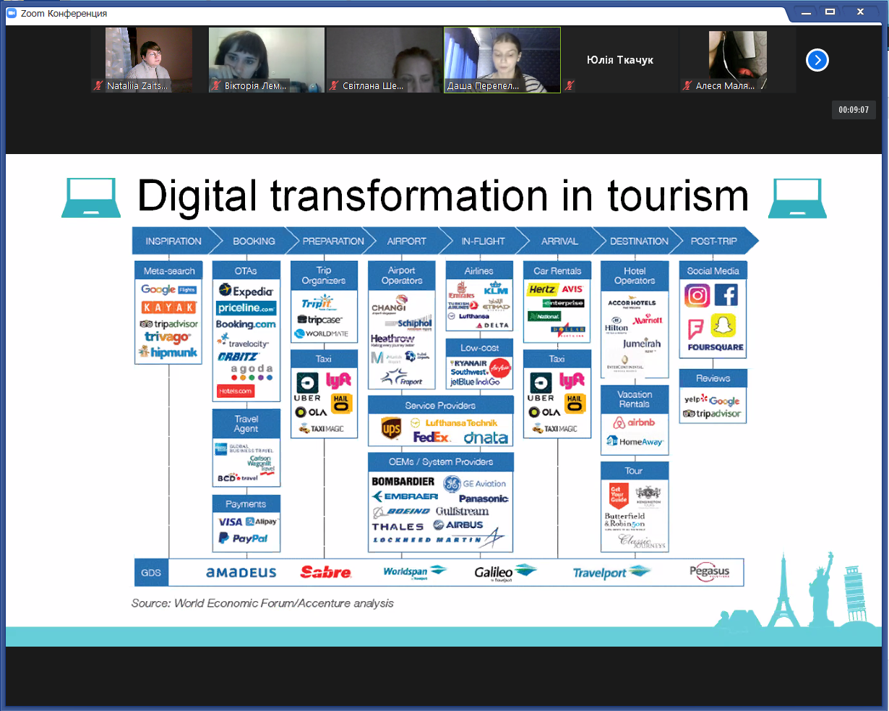The width and height of the screenshot is (889, 711).
Task: Click the muted mic icon on Юлія Ткачук tile
Action: (x=570, y=85)
